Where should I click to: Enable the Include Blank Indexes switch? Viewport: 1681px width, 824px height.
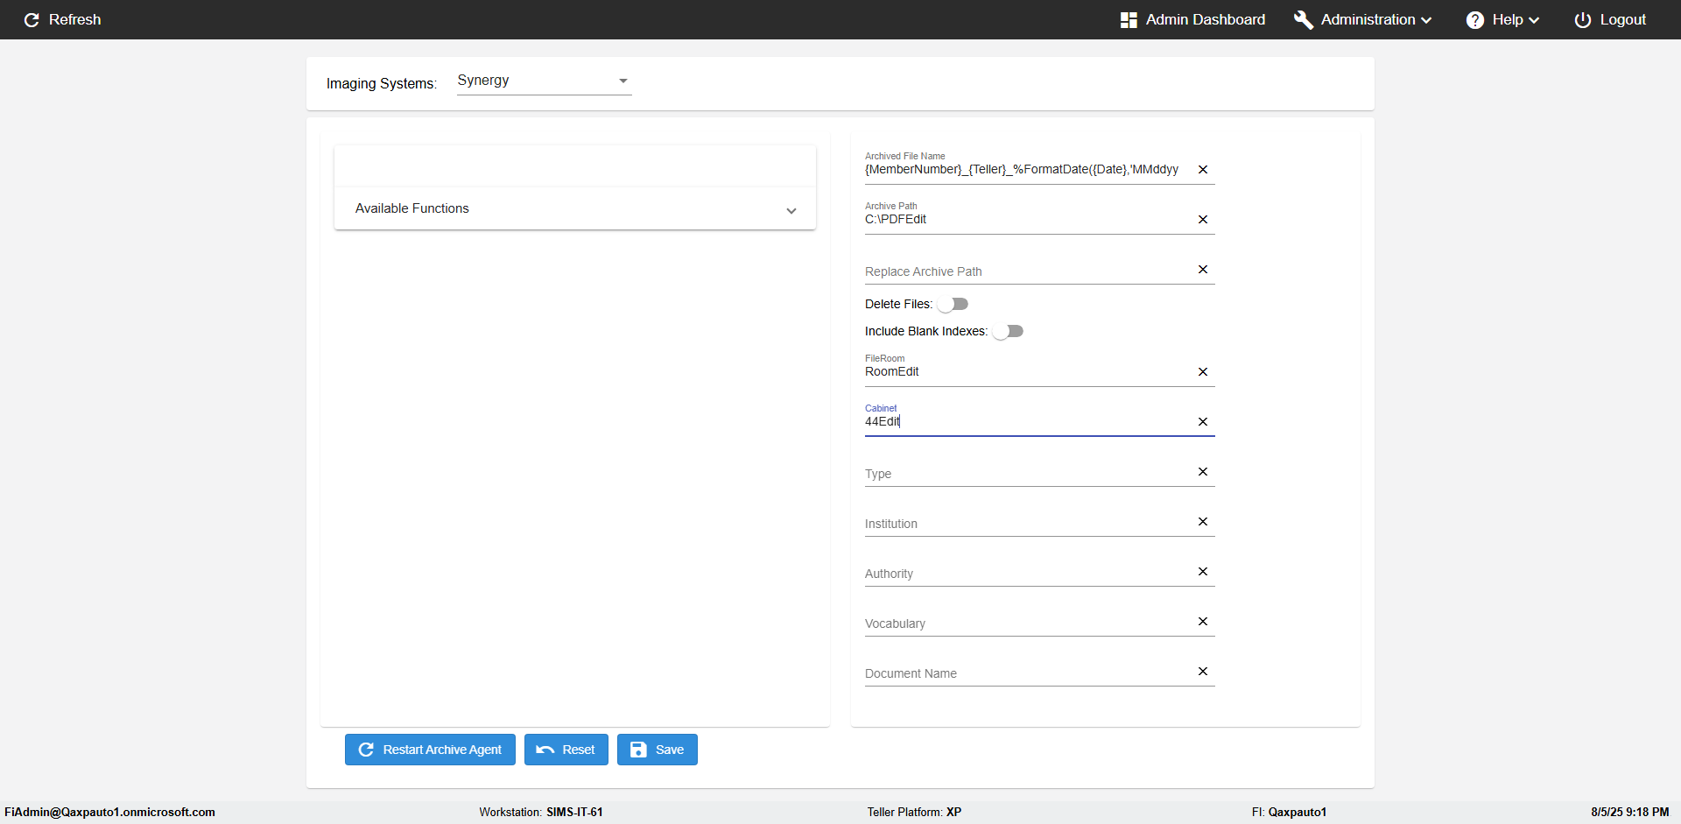pos(1008,331)
